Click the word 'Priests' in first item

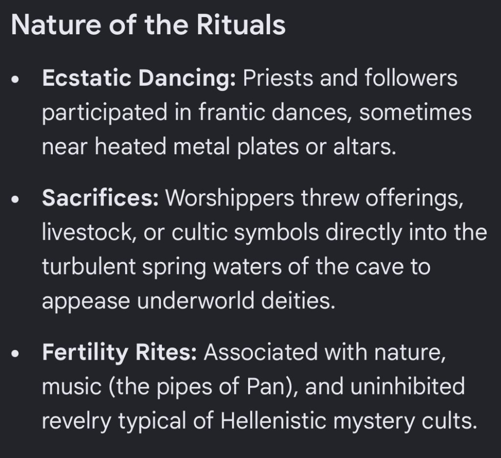pyautogui.click(x=278, y=78)
